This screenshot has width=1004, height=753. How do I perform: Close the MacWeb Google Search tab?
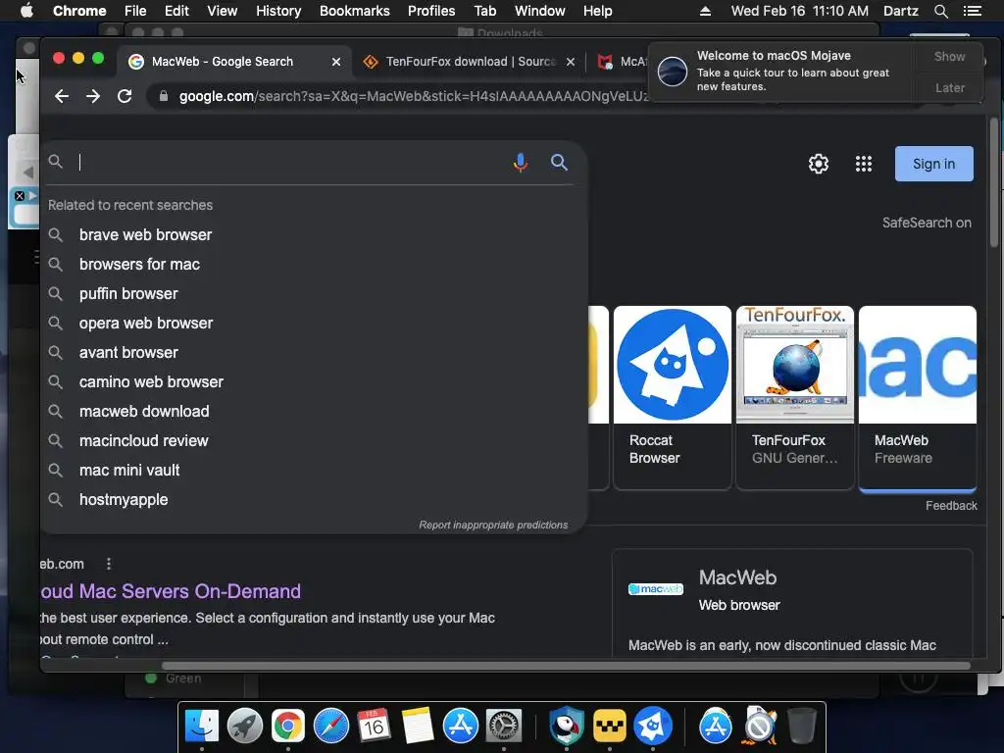336,62
